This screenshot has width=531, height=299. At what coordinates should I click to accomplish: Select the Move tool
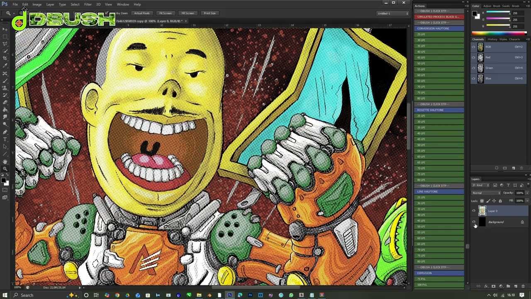click(x=5, y=29)
